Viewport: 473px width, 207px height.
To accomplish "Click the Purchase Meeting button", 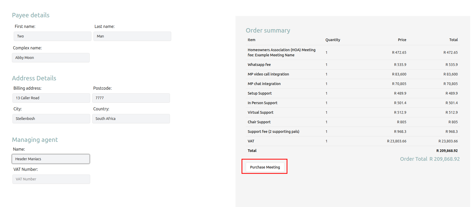I will (x=265, y=167).
